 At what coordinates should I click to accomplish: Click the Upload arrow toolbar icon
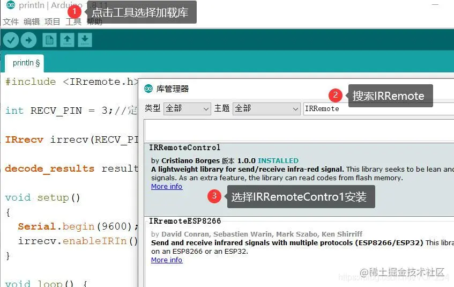pos(28,40)
